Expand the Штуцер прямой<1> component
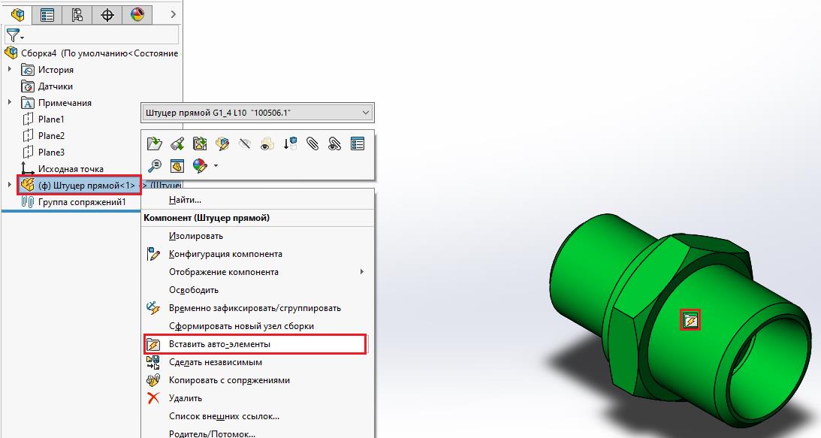 (10, 184)
